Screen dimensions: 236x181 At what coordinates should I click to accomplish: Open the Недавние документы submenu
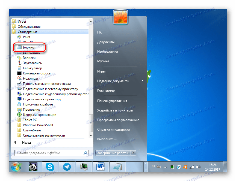120,81
